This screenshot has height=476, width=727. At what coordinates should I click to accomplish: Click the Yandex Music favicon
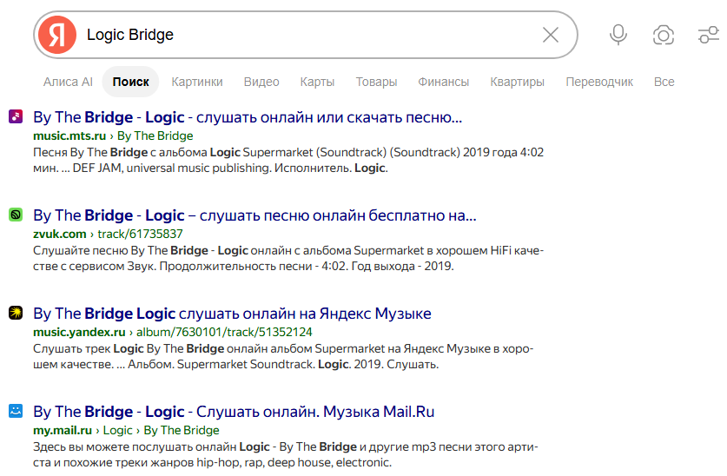pyautogui.click(x=16, y=313)
